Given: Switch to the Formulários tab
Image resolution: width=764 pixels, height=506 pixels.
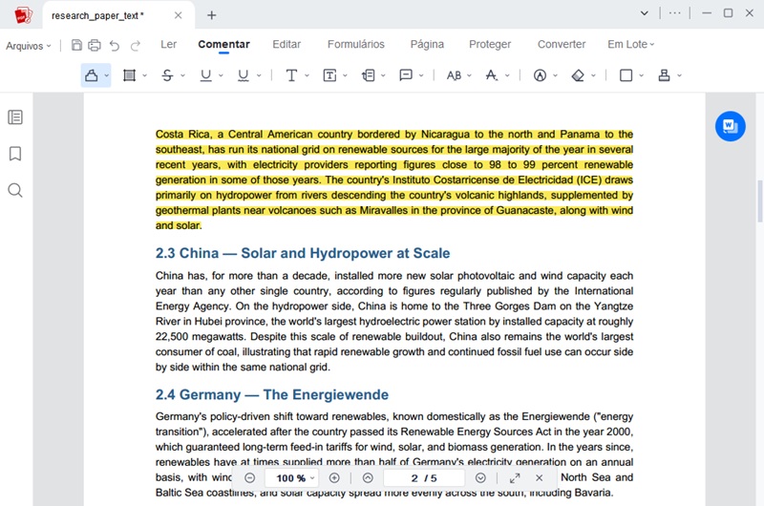Looking at the screenshot, I should (x=355, y=44).
